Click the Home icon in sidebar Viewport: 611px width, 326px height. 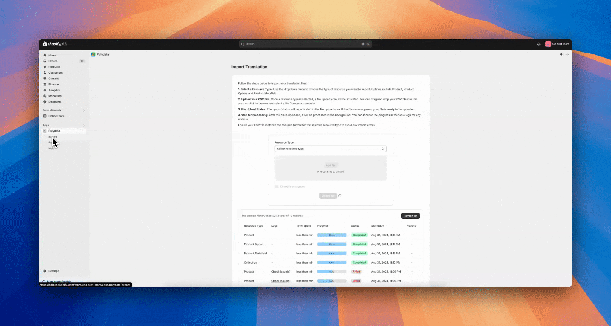tap(45, 55)
